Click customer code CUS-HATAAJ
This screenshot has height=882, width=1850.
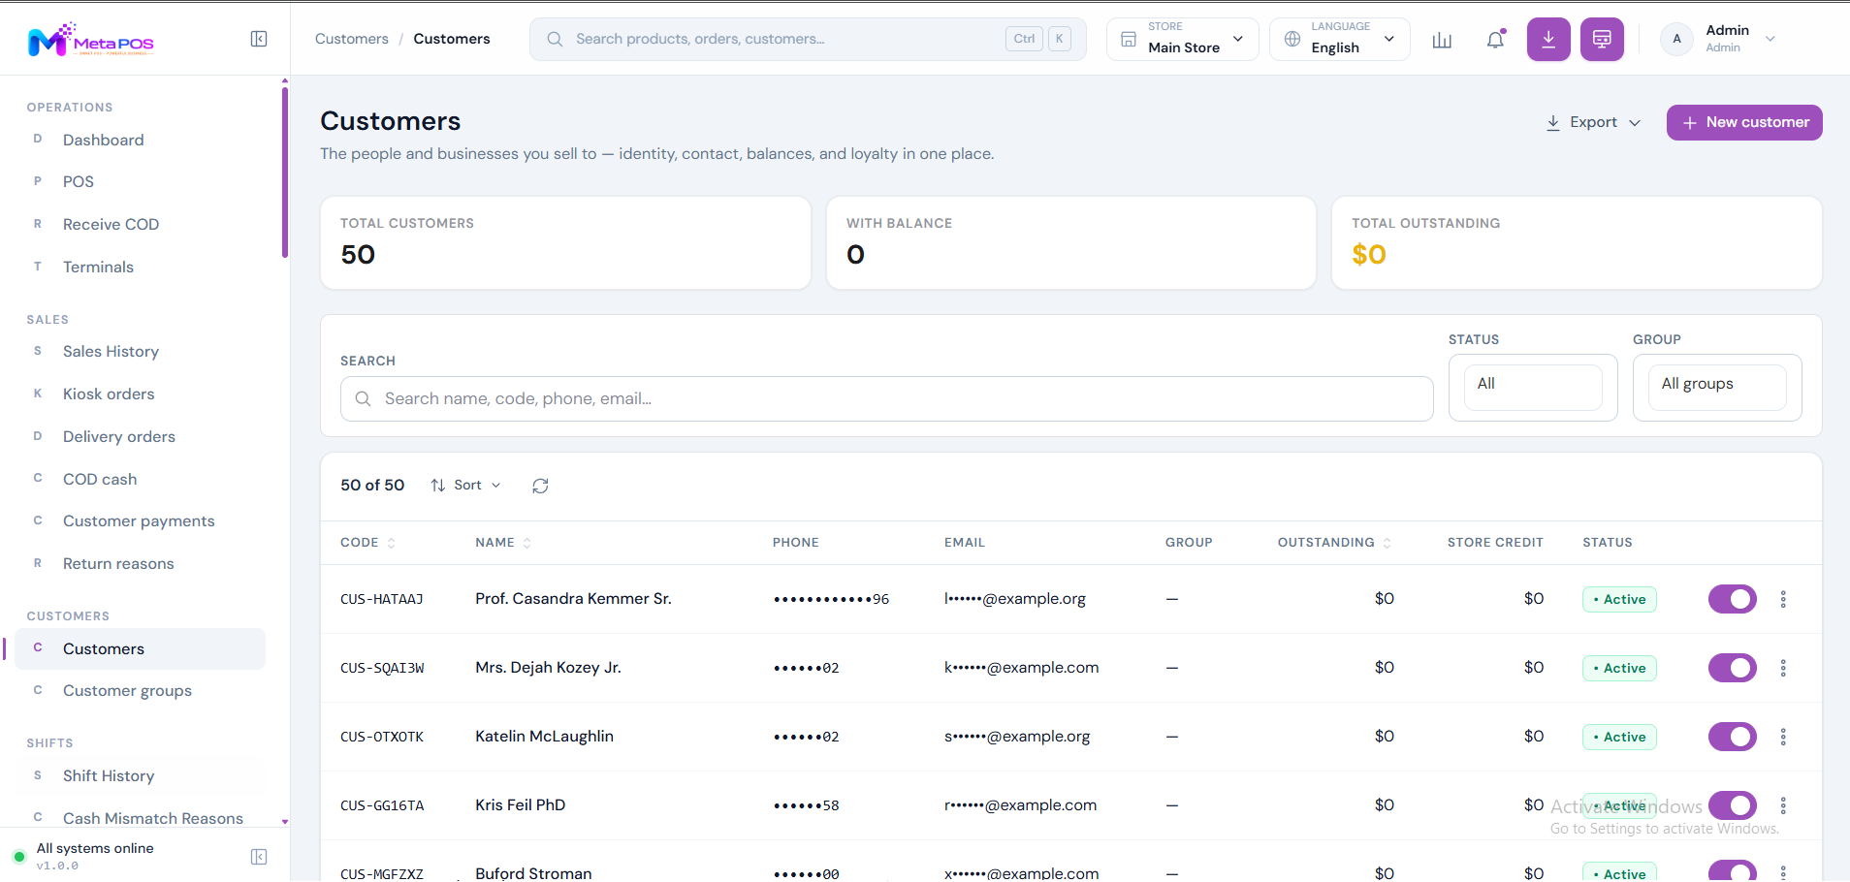point(382,600)
